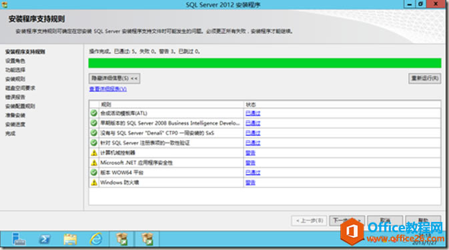
Task: Select the 安装配置规则 step in the sidebar
Action: point(20,106)
